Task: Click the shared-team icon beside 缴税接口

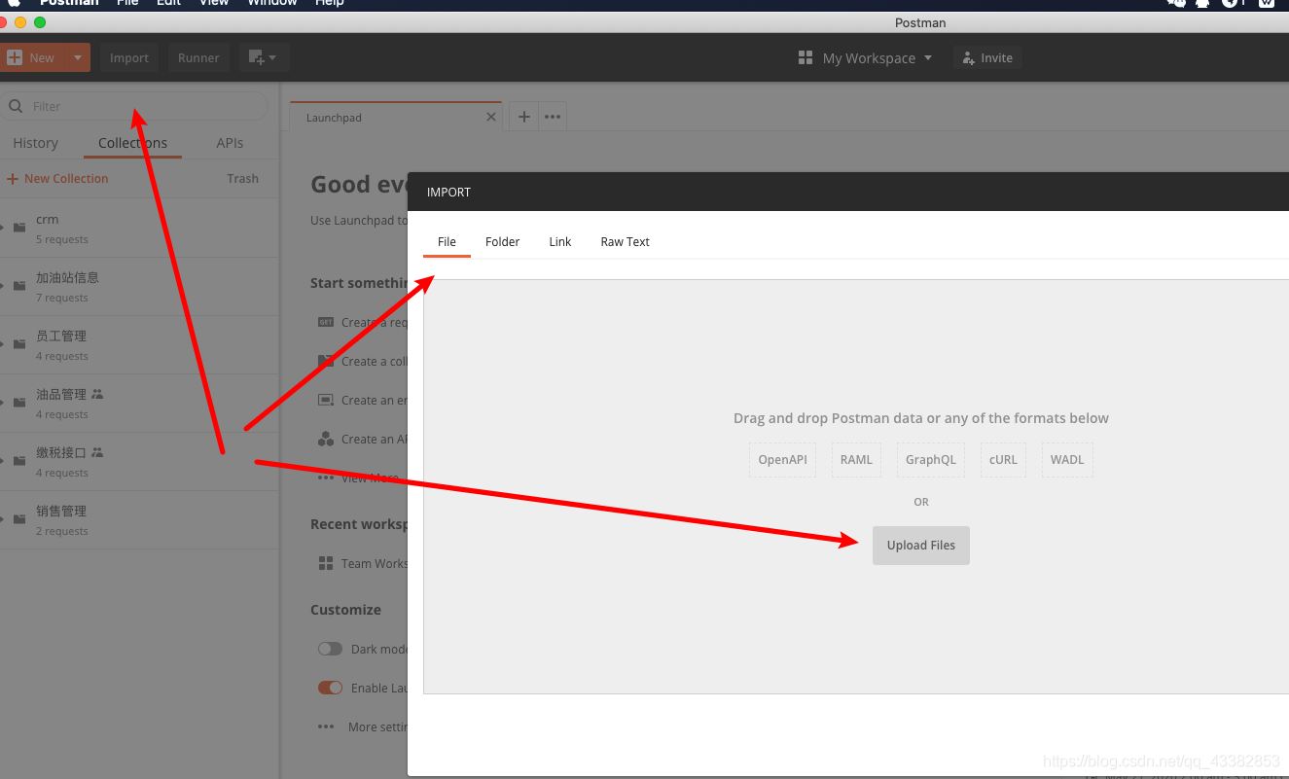Action: click(x=96, y=452)
